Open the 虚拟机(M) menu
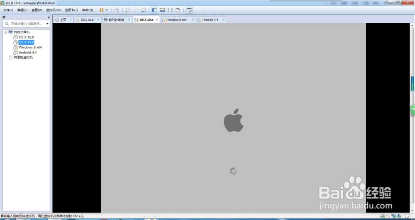This screenshot has width=415, height=220. coord(53,10)
